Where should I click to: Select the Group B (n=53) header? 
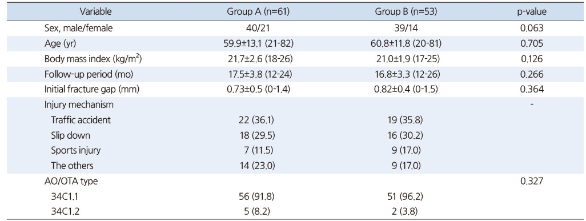[405, 12]
